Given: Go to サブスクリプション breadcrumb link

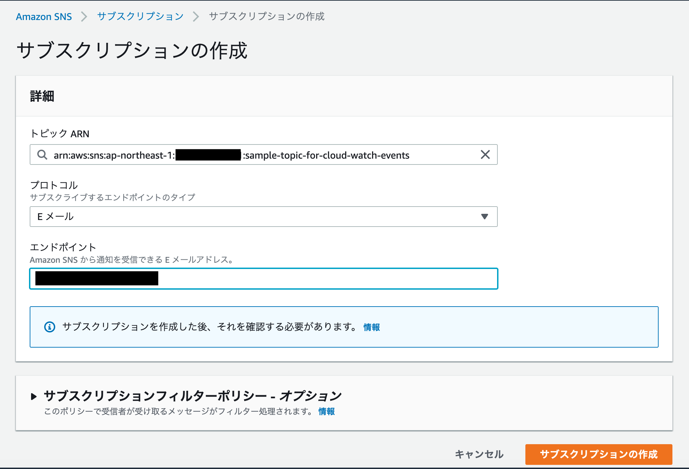Looking at the screenshot, I should [x=140, y=17].
